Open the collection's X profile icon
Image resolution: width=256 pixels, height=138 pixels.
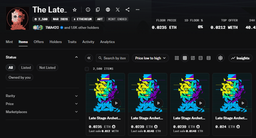(117, 10)
